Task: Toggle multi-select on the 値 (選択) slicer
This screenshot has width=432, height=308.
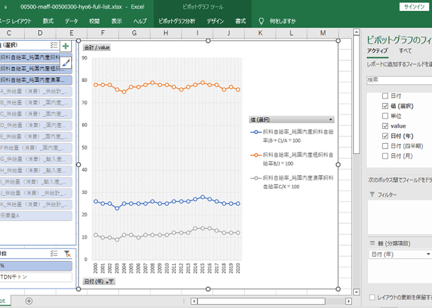Action: tap(54, 45)
